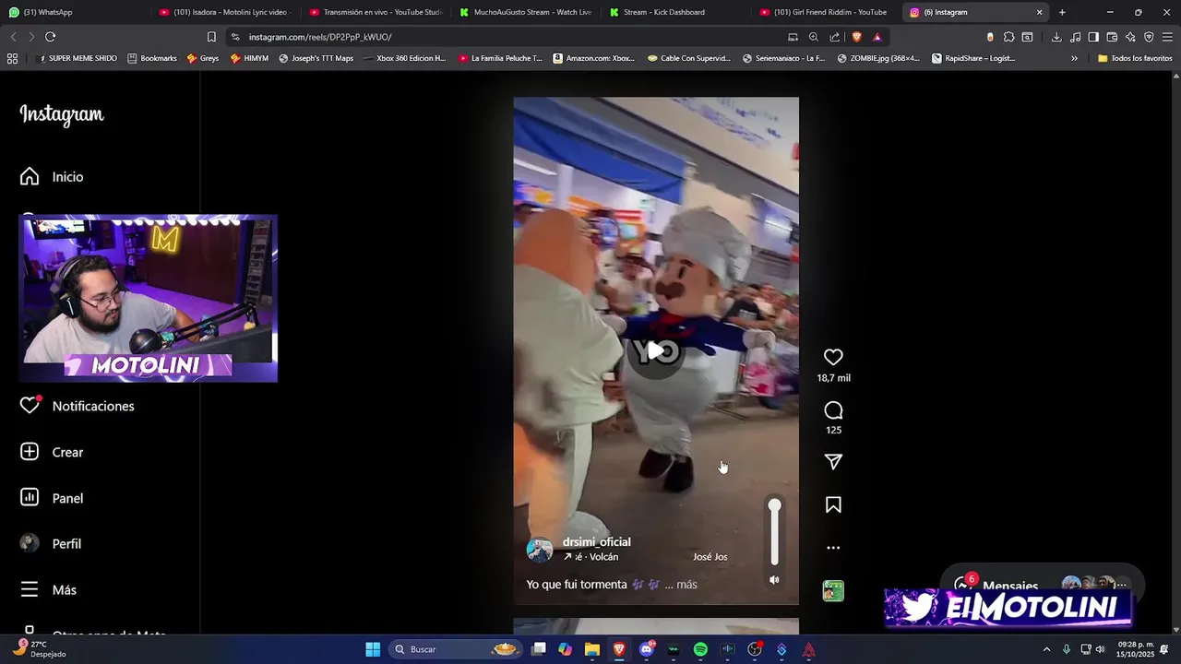Viewport: 1181px width, 664px height.
Task: Open comments on the reel (125)
Action: pyautogui.click(x=833, y=410)
